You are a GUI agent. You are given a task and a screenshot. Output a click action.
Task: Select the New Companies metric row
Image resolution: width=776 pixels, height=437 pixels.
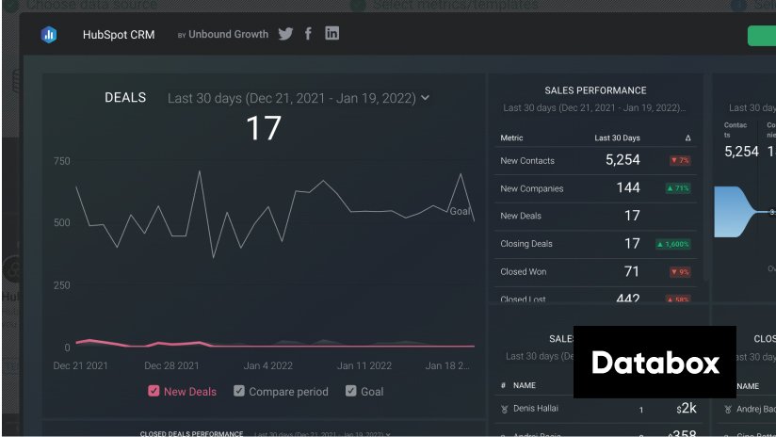(x=595, y=188)
